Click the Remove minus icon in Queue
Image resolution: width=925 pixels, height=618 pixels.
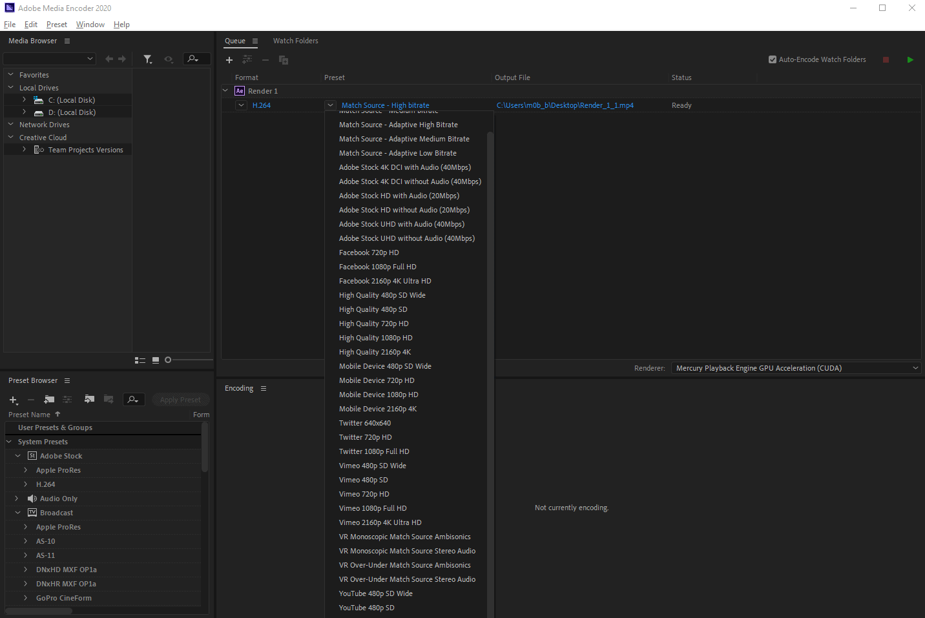click(x=265, y=60)
